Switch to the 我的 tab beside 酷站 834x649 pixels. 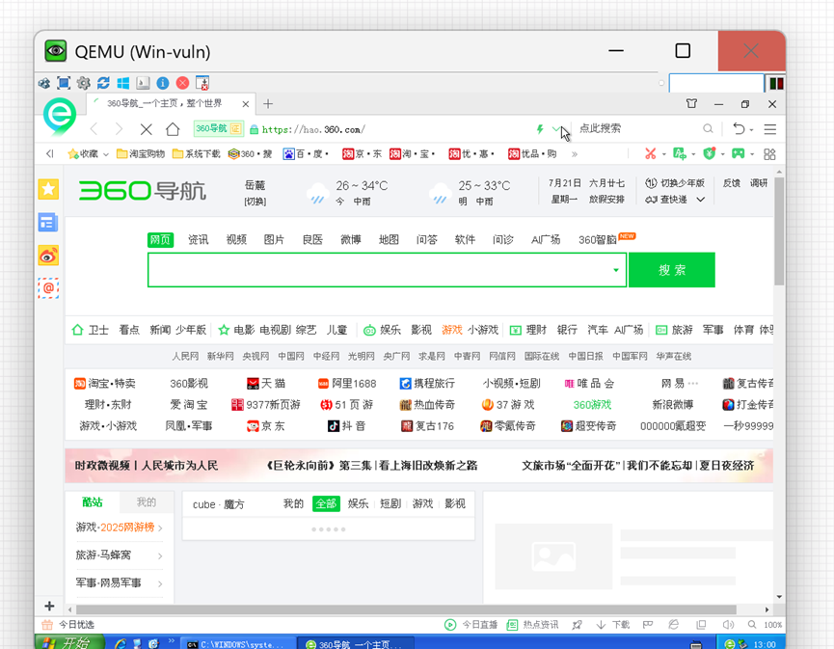(x=147, y=502)
